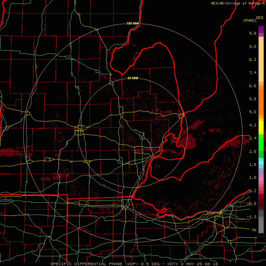This screenshot has width=266, height=266.
Task: Pick the purple segment atop the color bar
Action: [x=261, y=30]
